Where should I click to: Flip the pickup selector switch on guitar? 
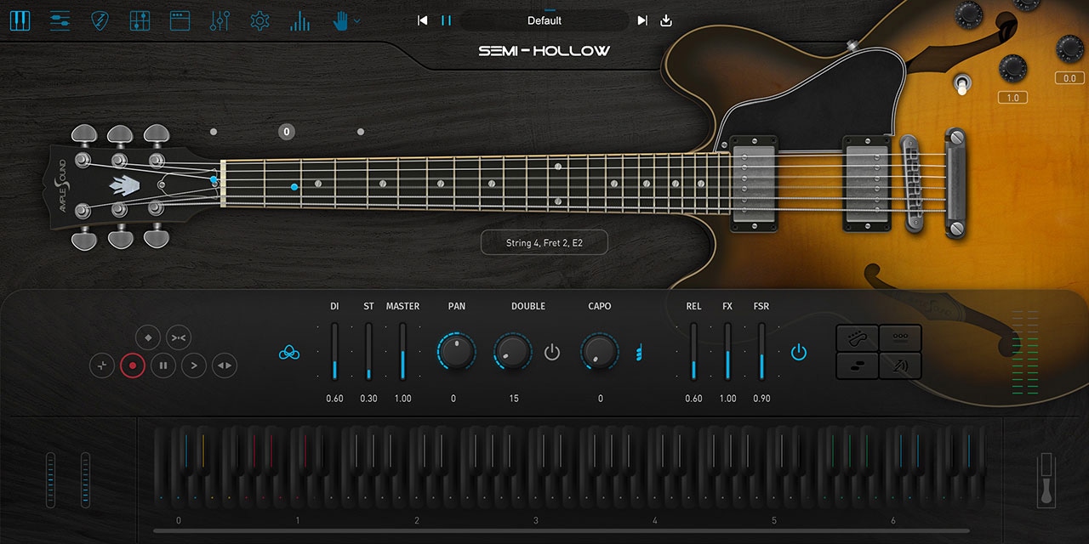coord(962,84)
